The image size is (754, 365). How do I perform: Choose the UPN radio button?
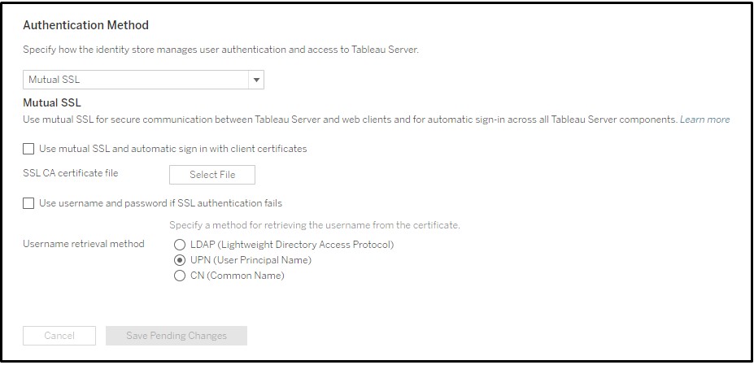click(x=181, y=260)
